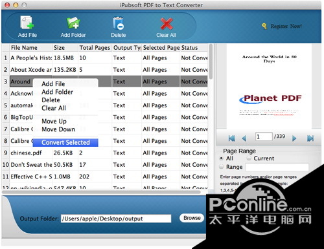Viewport: 324px width, 249px height.
Task: Click the Output Folder path field
Action: [116, 219]
